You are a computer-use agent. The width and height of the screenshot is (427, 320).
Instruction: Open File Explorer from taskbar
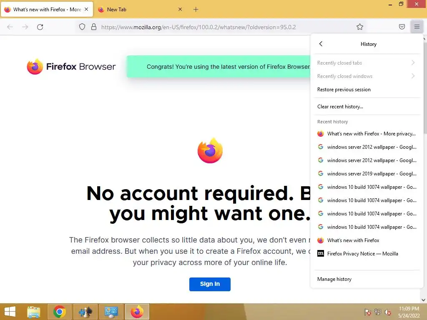pyautogui.click(x=34, y=312)
